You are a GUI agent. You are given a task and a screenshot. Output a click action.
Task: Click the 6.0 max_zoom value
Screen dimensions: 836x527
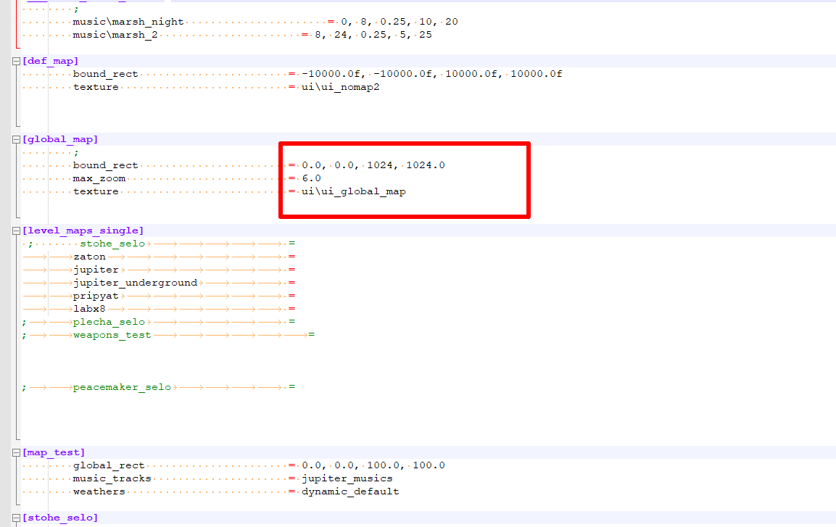coord(311,178)
